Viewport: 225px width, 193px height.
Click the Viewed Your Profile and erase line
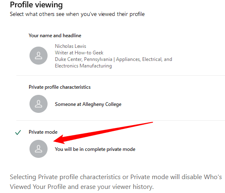(82, 187)
